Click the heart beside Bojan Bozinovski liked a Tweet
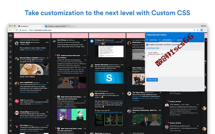 pyautogui.click(x=56, y=128)
